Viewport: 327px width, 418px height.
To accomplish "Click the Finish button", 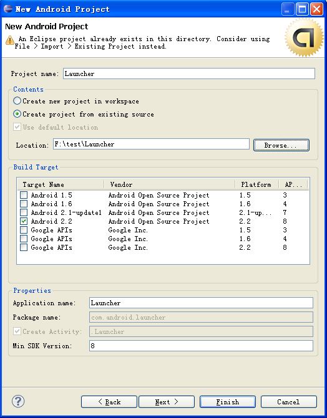I will pos(228,402).
